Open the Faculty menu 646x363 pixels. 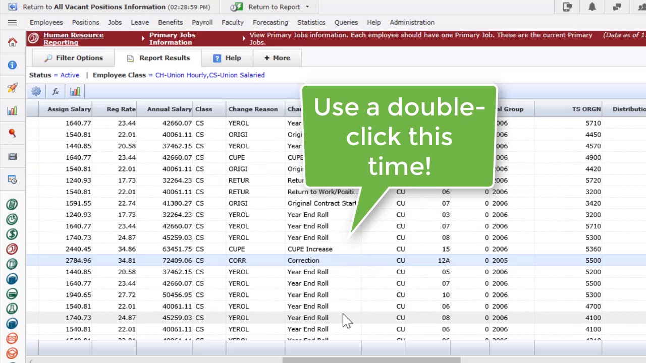coord(233,22)
